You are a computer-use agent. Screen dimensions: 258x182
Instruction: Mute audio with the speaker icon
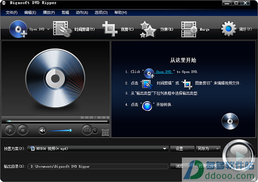click(43, 130)
